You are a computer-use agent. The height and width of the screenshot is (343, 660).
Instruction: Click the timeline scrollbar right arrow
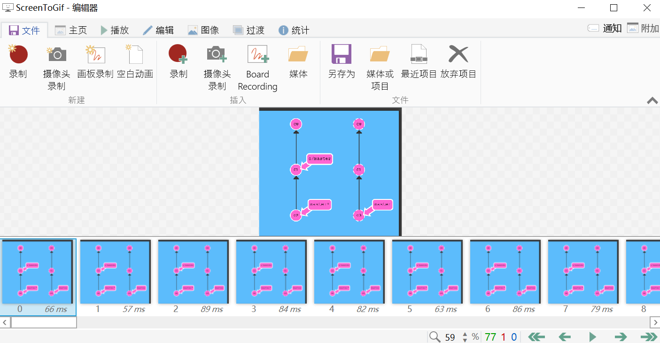point(656,322)
